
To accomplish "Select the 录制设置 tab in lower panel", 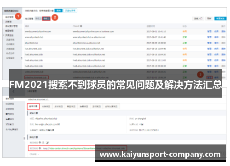I will point(58,106).
